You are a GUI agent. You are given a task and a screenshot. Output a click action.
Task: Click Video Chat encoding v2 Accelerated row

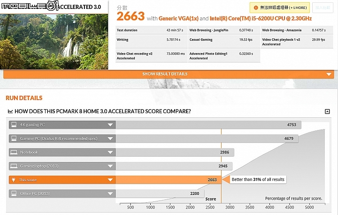click(x=152, y=56)
